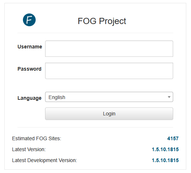Image resolution: width=191 pixels, height=173 pixels.
Task: Open the Language dropdown showing English
Action: pyautogui.click(x=109, y=97)
